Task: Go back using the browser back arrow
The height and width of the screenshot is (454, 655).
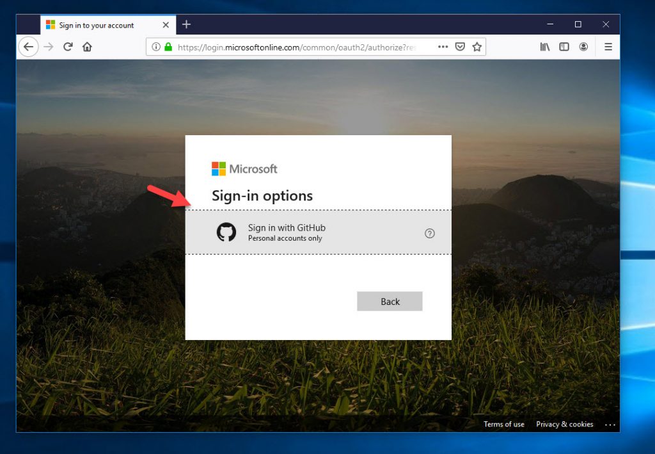Action: (28, 47)
